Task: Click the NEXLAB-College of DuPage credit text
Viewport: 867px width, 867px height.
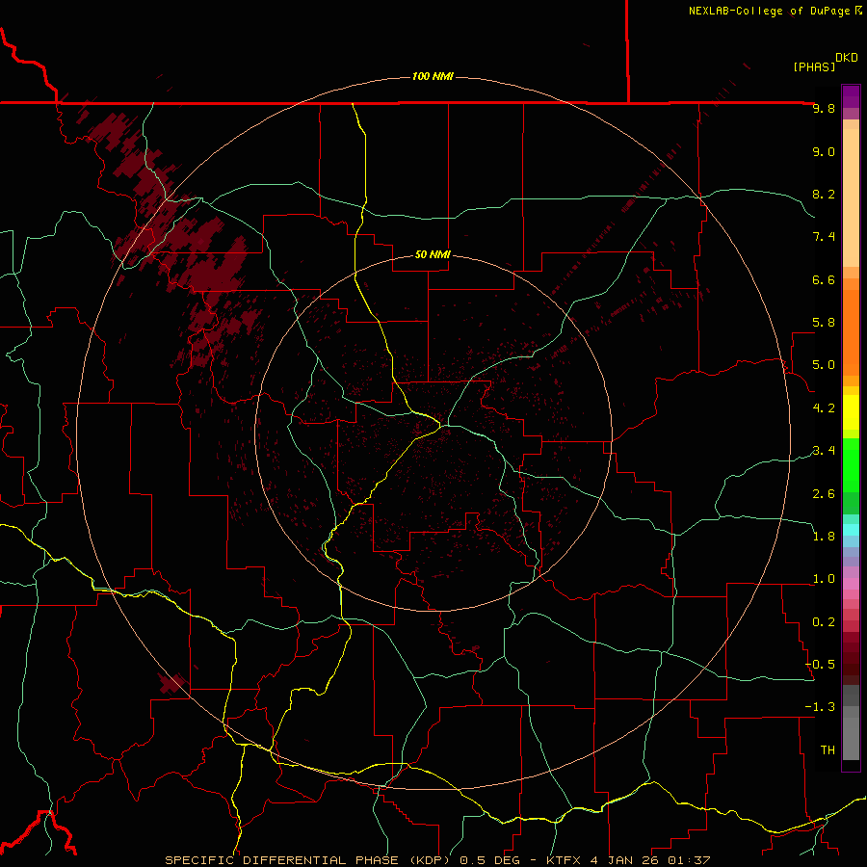Action: [x=770, y=11]
